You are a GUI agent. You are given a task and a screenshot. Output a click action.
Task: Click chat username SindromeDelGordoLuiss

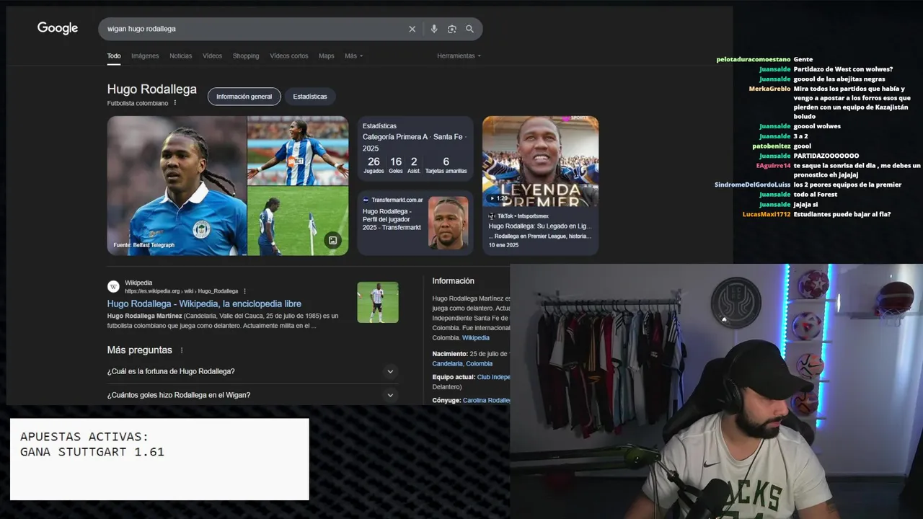click(x=753, y=185)
